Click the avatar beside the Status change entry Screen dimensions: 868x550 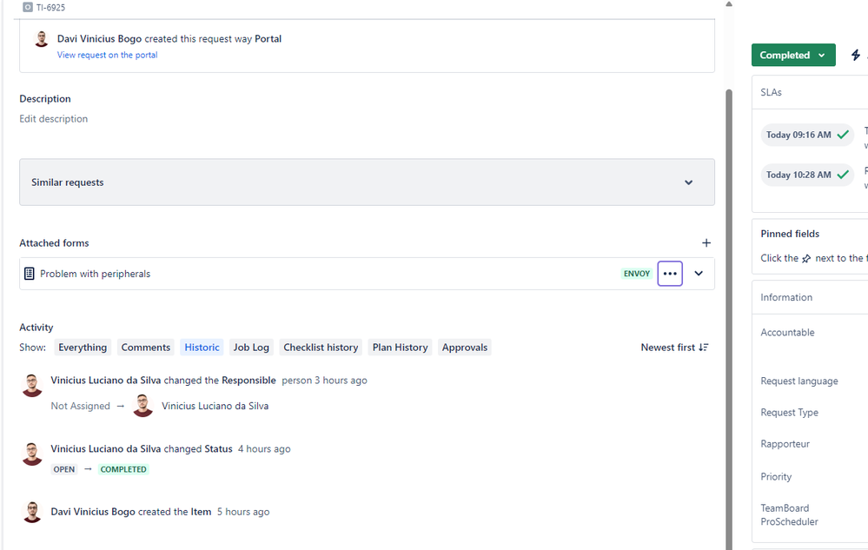32,454
